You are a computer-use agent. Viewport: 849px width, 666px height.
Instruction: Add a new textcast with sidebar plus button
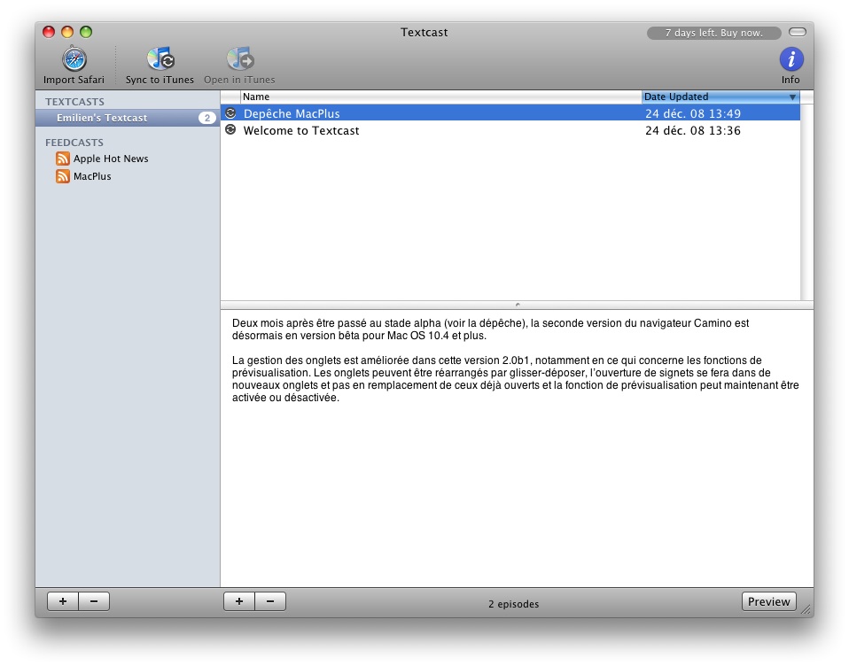(x=63, y=601)
